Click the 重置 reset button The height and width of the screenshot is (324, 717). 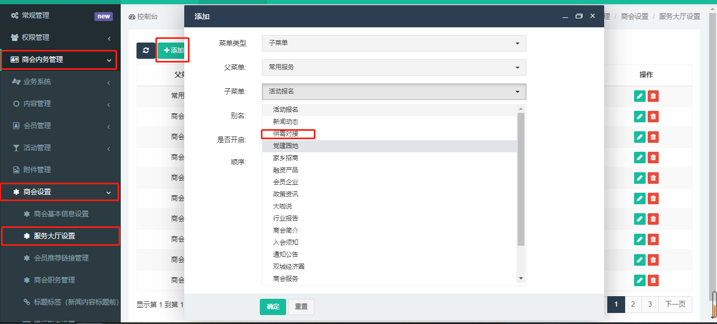tap(301, 307)
